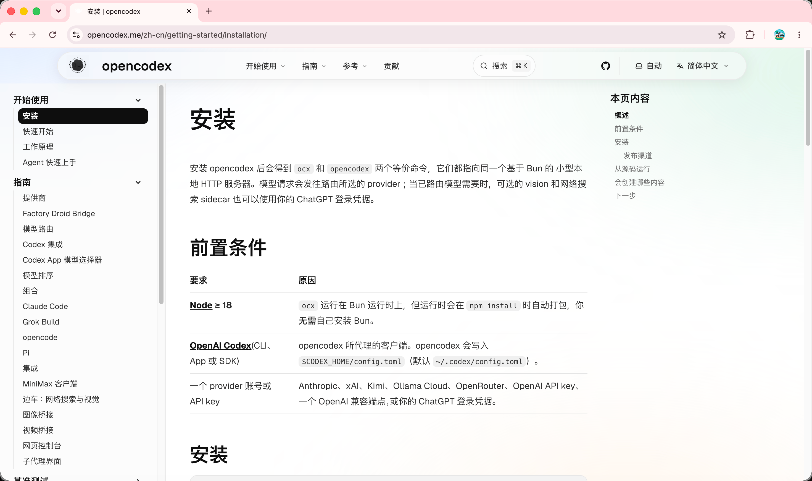Bookmark this page with the star icon
812x481 pixels.
point(722,35)
